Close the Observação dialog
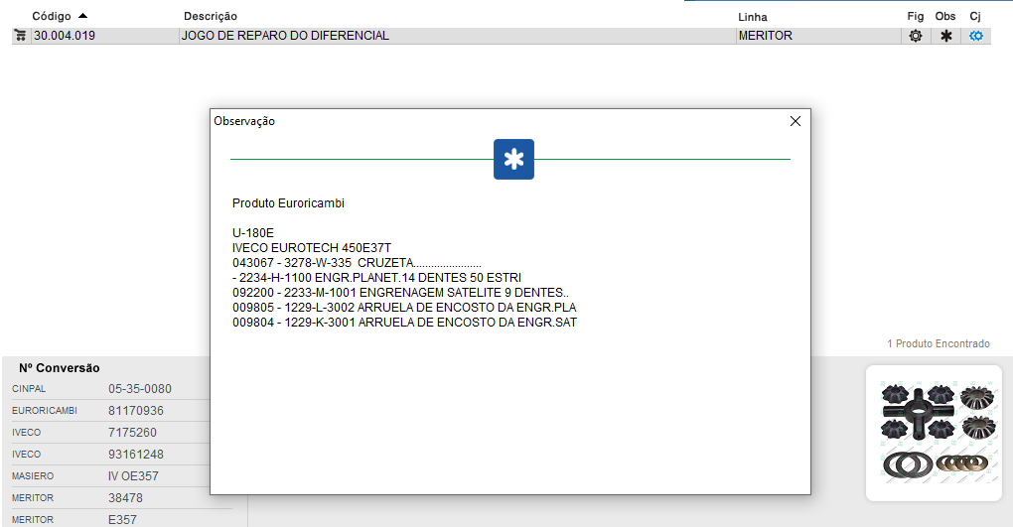This screenshot has height=527, width=1013. click(795, 121)
